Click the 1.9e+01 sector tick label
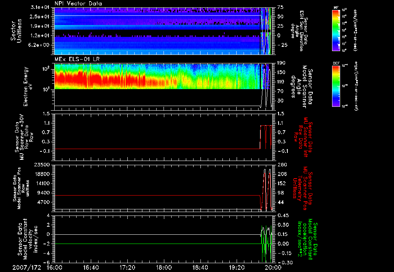 pyautogui.click(x=40, y=26)
